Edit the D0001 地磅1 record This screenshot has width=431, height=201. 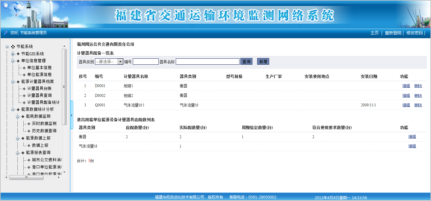click(x=406, y=86)
